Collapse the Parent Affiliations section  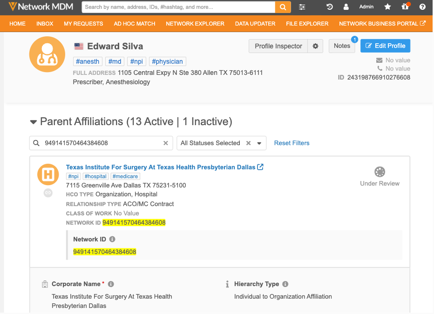coord(34,122)
